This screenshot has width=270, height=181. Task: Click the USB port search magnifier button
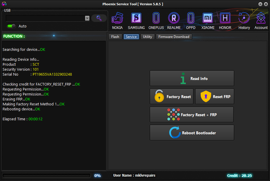pos(99,18)
